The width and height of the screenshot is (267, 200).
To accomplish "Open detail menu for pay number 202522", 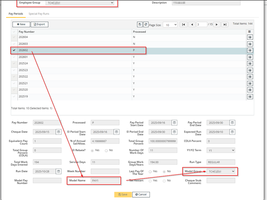I will 250,77.
